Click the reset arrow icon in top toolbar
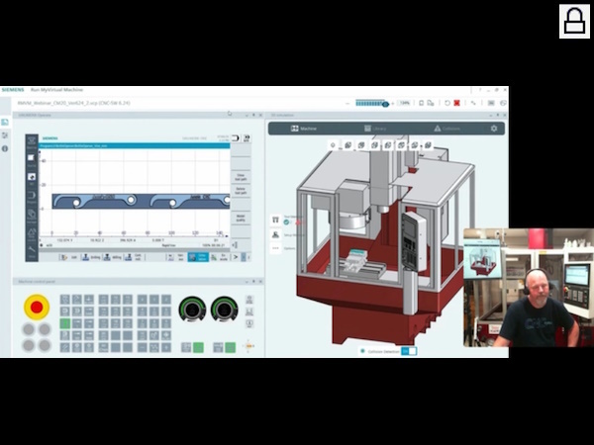The image size is (594, 445). pos(447,103)
